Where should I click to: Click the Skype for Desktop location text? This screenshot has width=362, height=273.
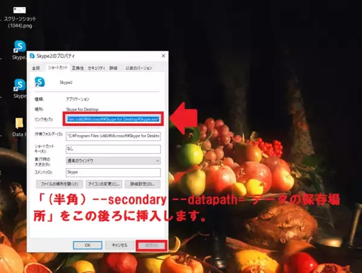click(x=82, y=109)
